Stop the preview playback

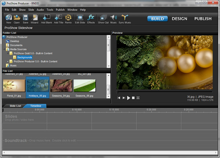point(133,98)
